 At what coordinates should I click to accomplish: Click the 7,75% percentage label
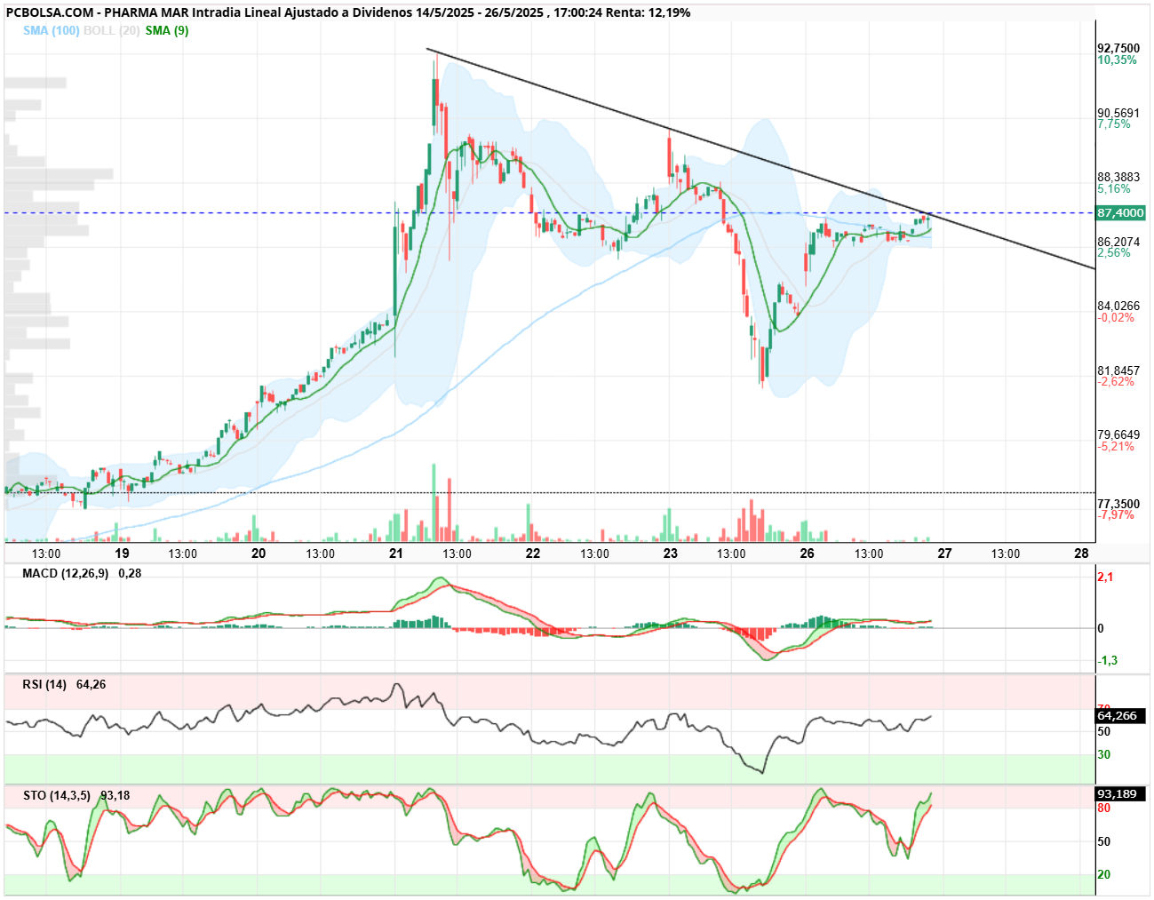coord(1114,124)
